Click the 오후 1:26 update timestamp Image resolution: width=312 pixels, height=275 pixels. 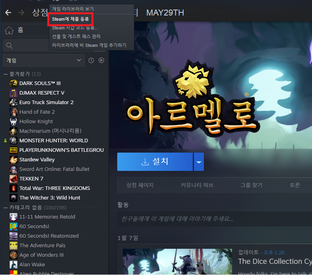[x=274, y=252]
